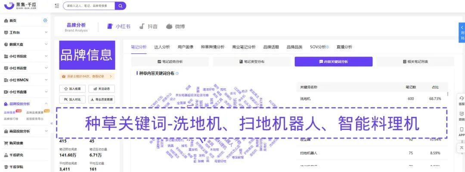The height and width of the screenshot is (172, 465).
Task: Select the 达人分析 tab
Action: [162, 47]
